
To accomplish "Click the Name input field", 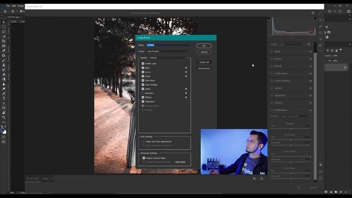I will click(x=169, y=45).
